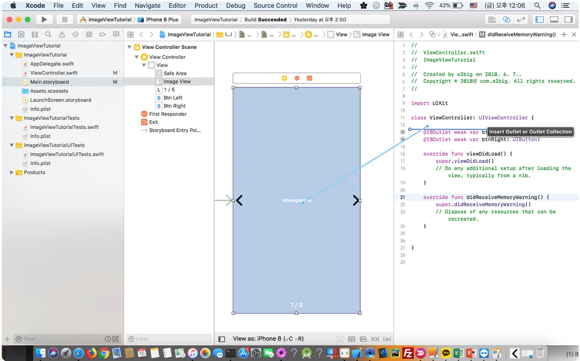This screenshot has height=361, width=580.
Task: Open the Navigate menu
Action: click(148, 5)
